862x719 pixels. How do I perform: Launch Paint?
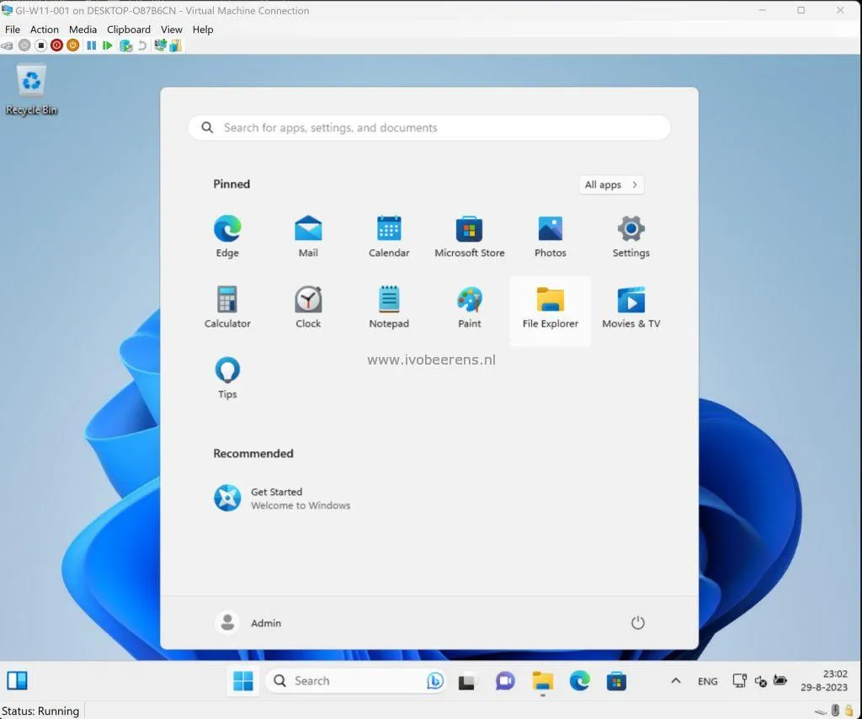click(470, 308)
